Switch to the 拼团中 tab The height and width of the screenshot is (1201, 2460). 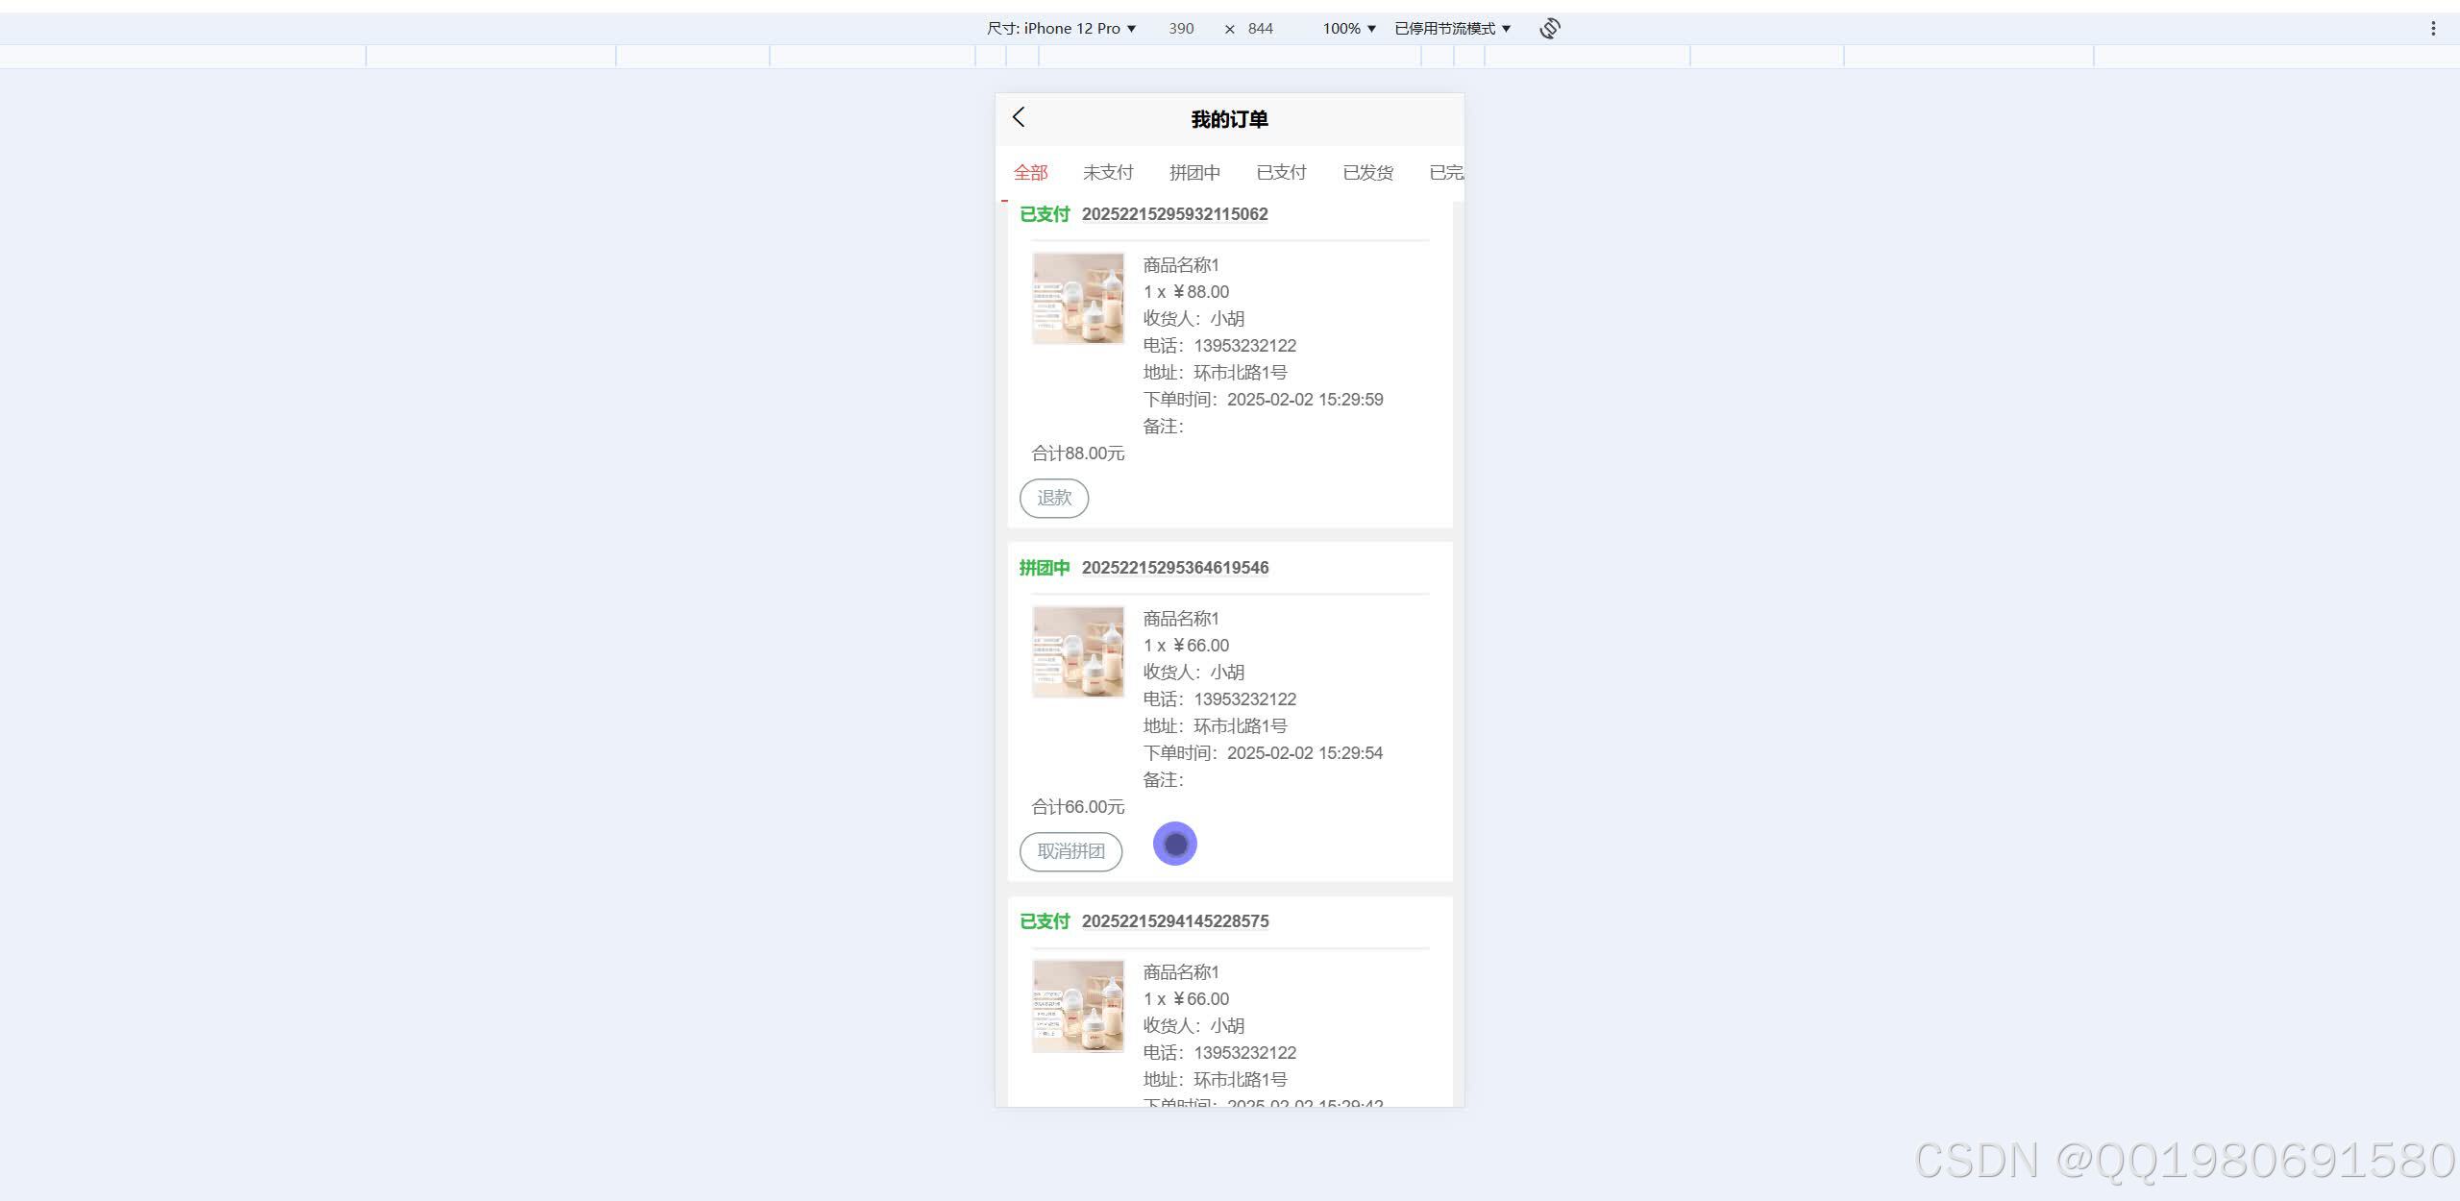pos(1194,172)
